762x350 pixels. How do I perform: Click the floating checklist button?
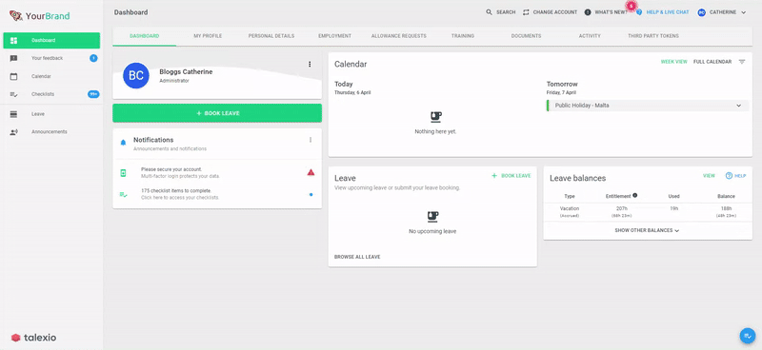click(x=747, y=336)
